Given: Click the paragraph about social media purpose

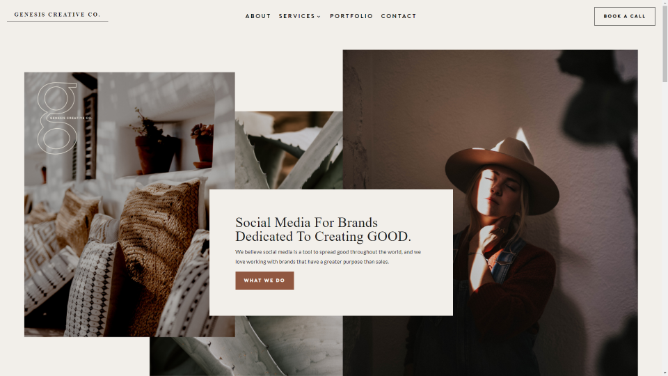Looking at the screenshot, I should [x=328, y=257].
